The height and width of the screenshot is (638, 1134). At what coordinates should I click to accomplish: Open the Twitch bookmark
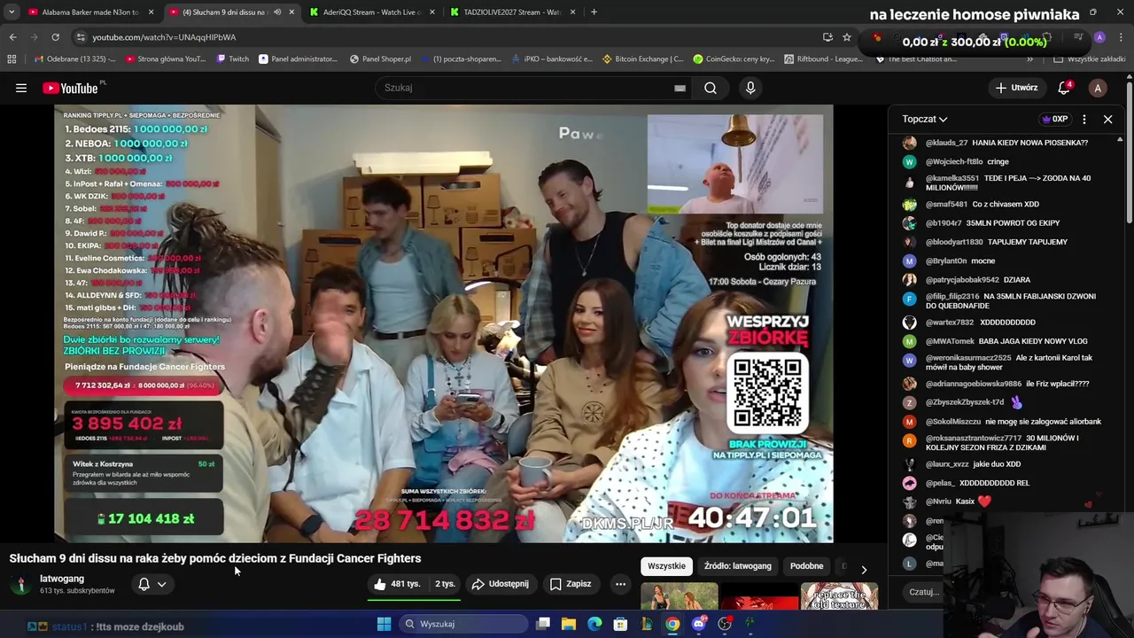pyautogui.click(x=232, y=59)
